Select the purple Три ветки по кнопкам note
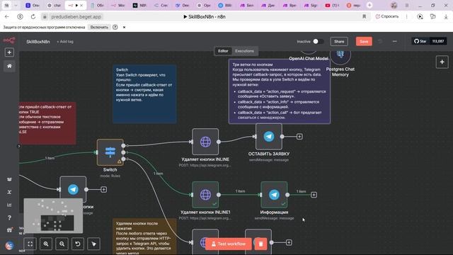Screen dimensions: 453x255 coord(280,91)
